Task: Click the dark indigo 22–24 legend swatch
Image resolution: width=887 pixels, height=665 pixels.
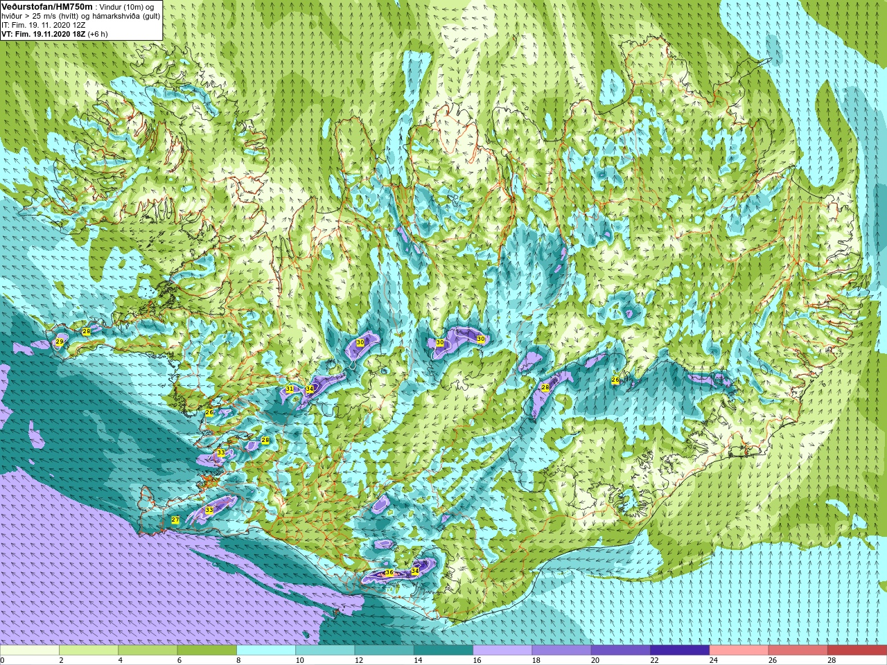Action: (680, 650)
